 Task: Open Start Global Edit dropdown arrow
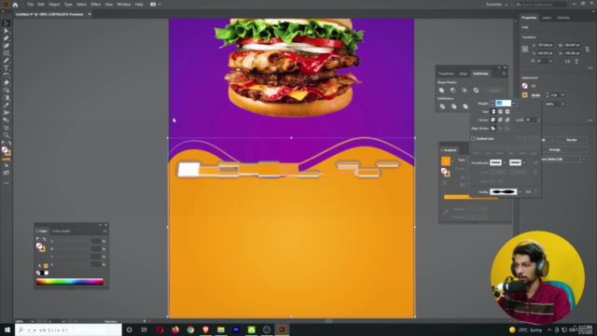click(x=584, y=159)
